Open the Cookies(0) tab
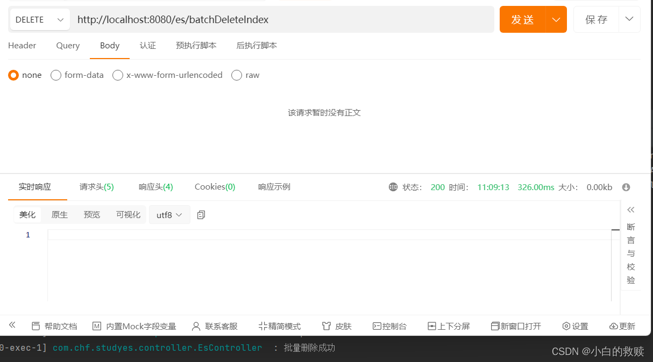The image size is (653, 362). point(215,187)
